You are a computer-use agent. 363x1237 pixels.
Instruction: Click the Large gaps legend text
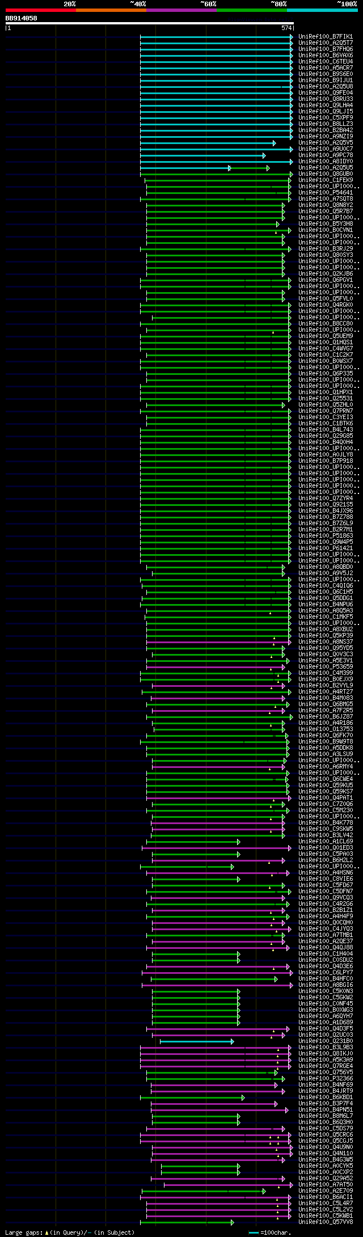click(x=70, y=1232)
